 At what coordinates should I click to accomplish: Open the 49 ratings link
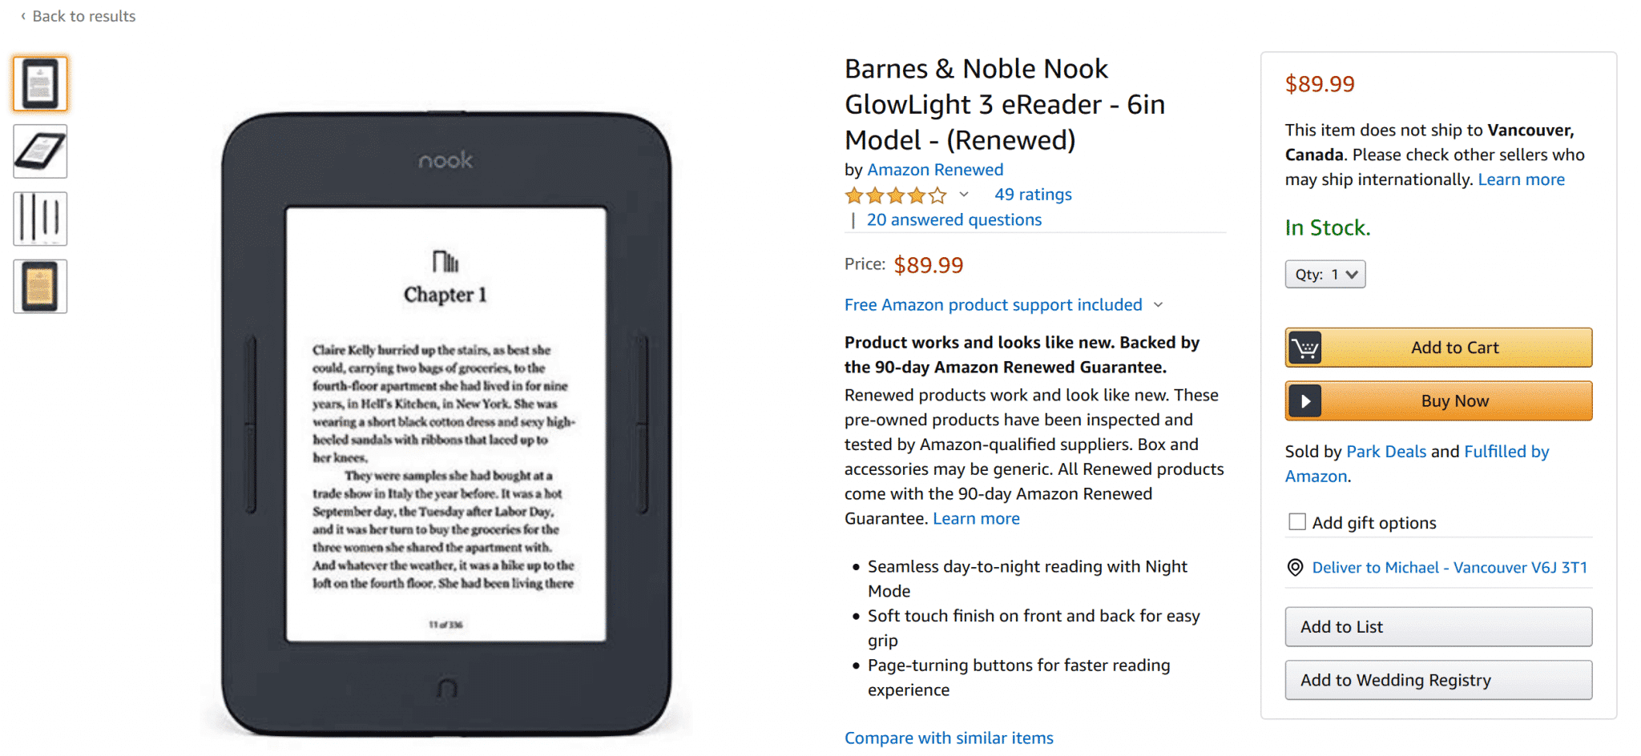click(1033, 195)
